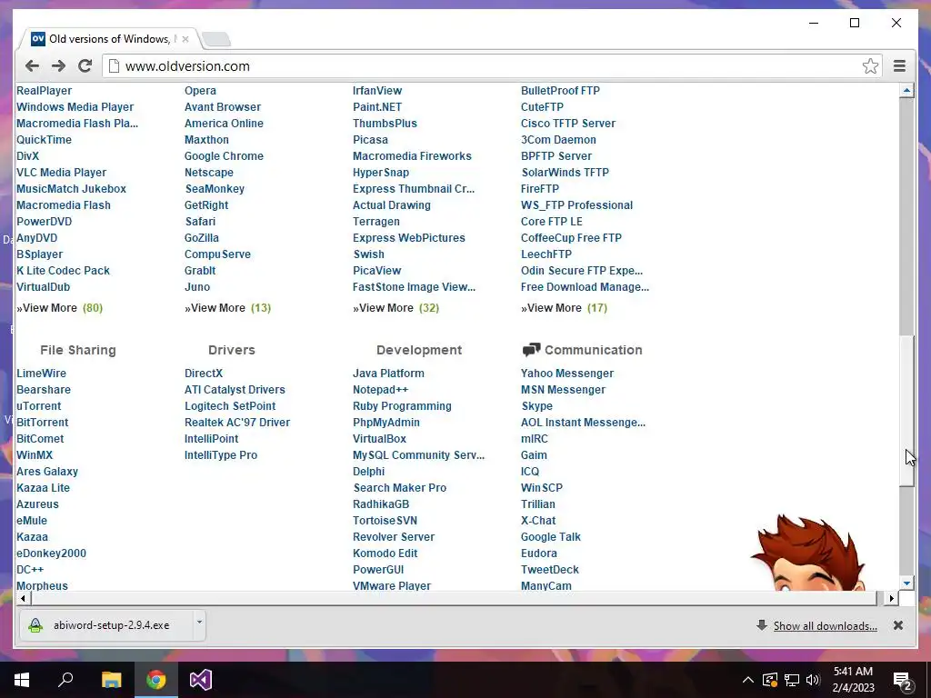Open the IrfanView link

tap(377, 91)
